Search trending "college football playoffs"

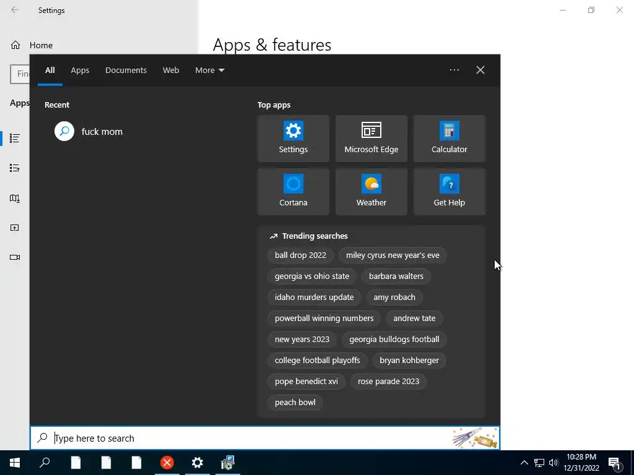(318, 361)
